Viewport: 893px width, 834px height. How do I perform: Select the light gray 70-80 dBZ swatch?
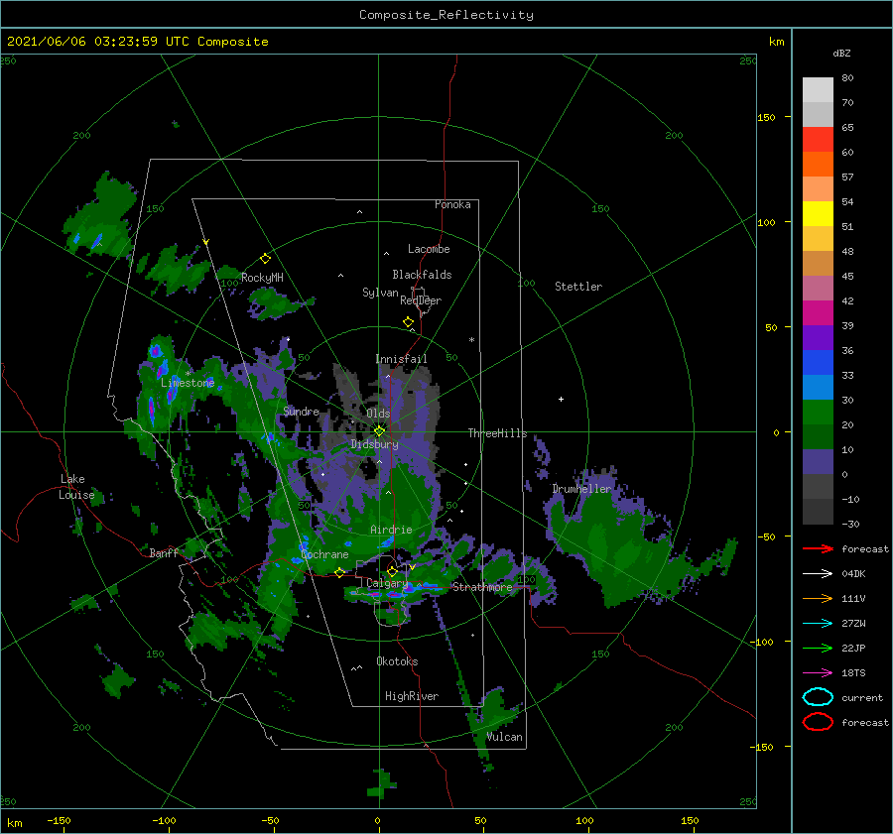click(x=818, y=89)
